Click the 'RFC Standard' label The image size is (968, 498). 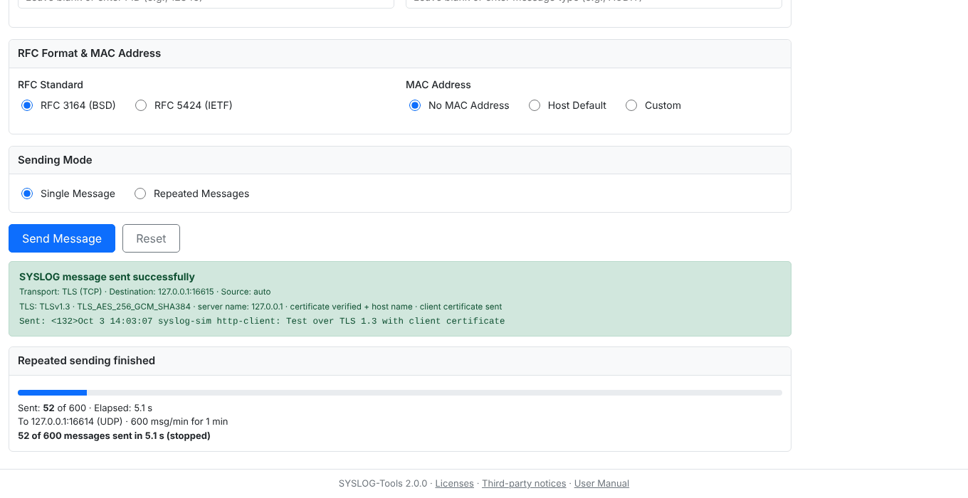pyautogui.click(x=51, y=85)
